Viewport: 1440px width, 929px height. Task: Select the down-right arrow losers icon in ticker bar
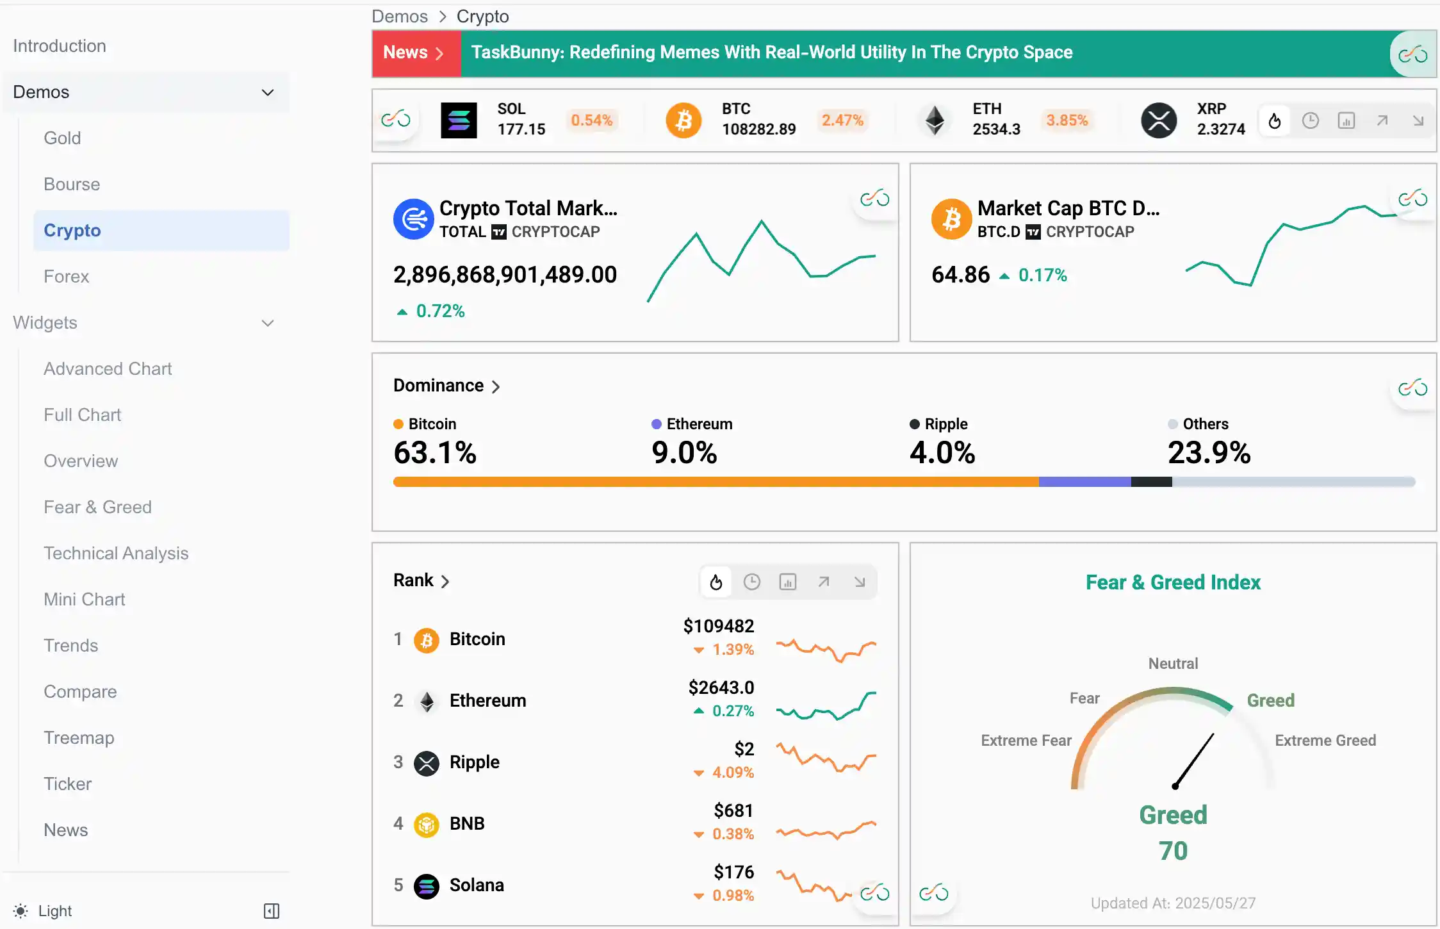pyautogui.click(x=1418, y=120)
